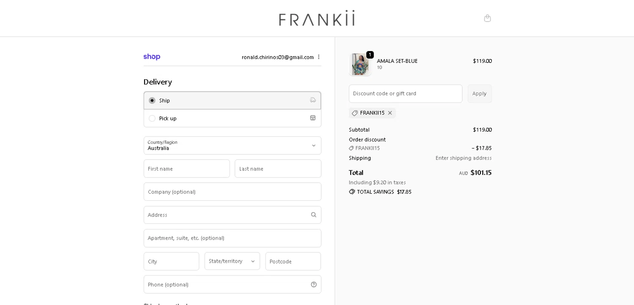Click the Delivery section heading
This screenshot has width=634, height=305.
(x=158, y=82)
